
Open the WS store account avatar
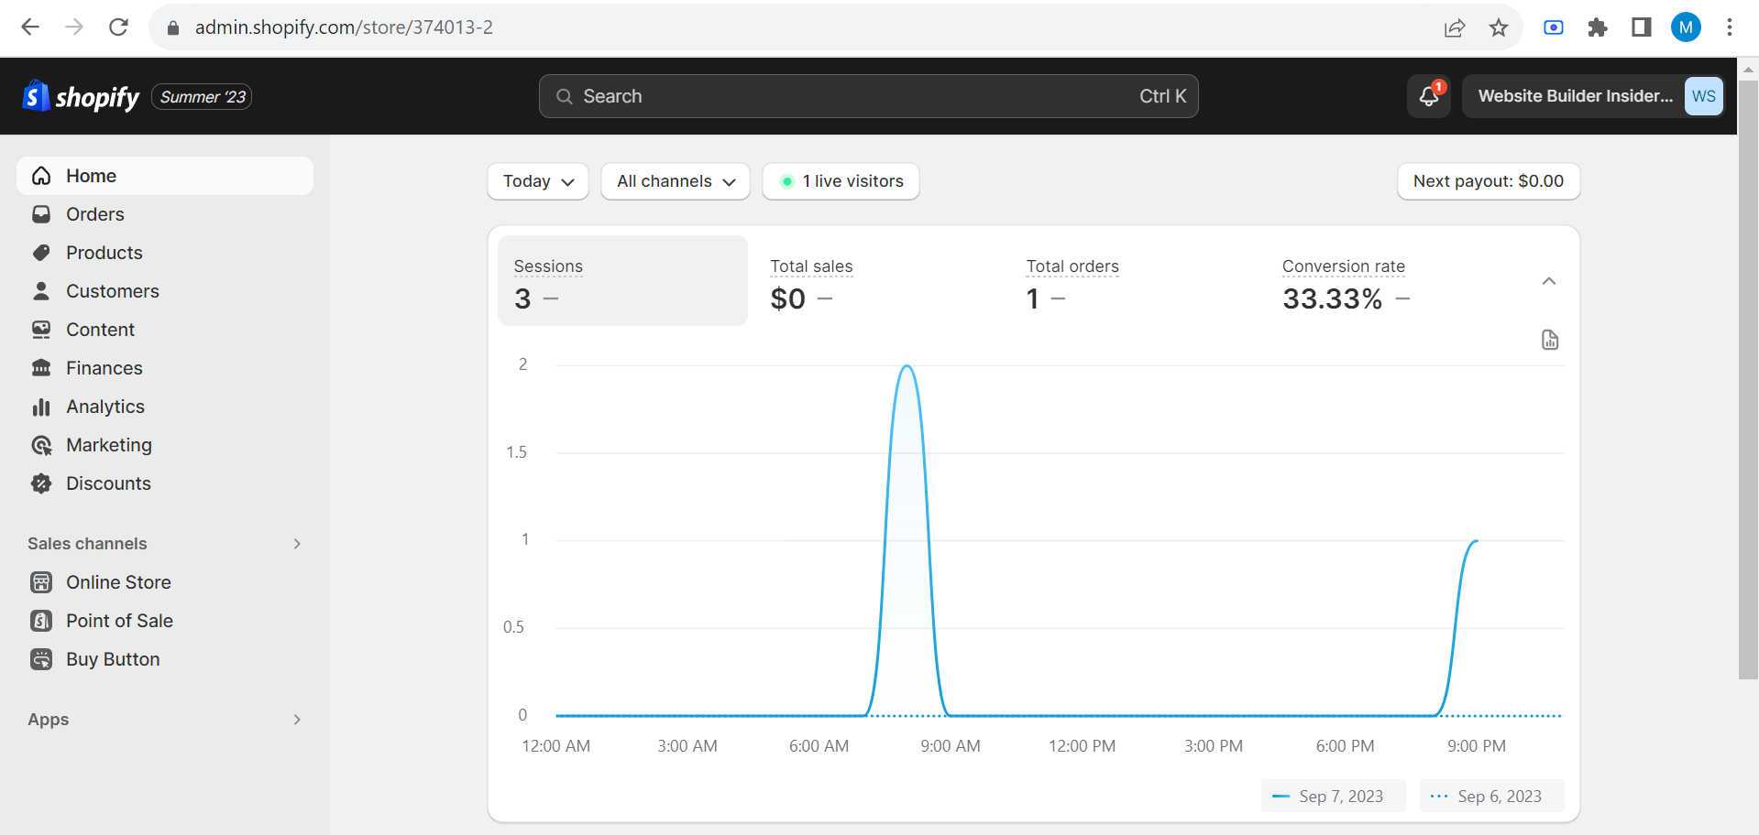[1703, 96]
